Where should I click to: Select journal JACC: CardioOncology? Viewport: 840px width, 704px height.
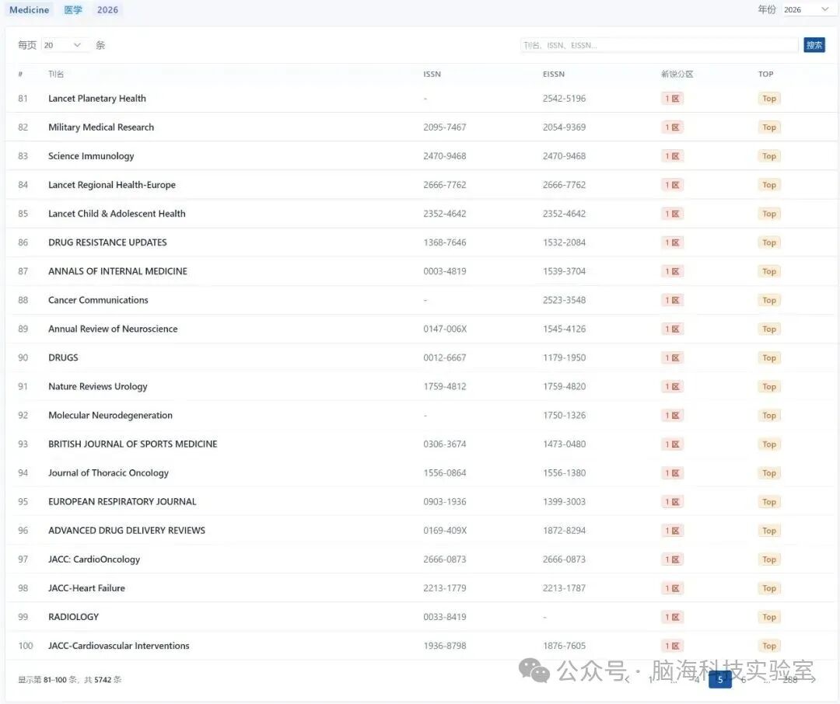tap(94, 559)
